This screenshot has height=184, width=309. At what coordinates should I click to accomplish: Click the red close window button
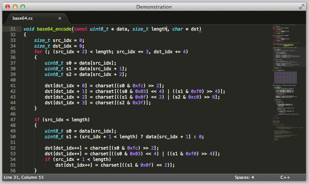pos(8,7)
